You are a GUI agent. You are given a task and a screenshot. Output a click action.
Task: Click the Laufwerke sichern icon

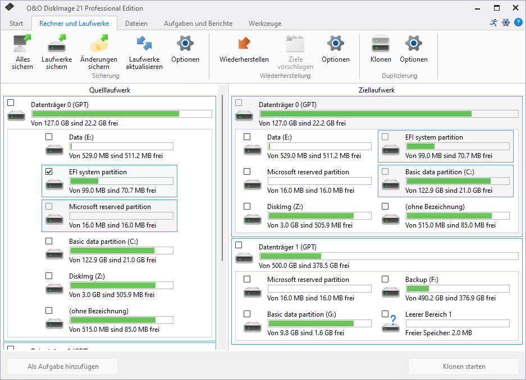point(57,44)
